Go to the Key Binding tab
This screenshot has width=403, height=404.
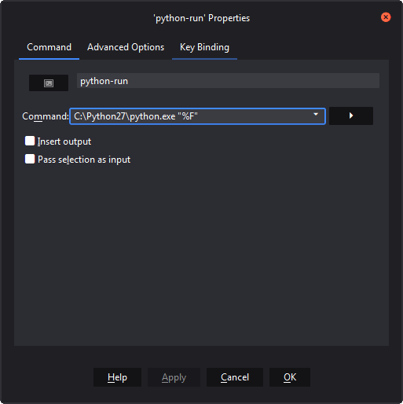coord(204,47)
